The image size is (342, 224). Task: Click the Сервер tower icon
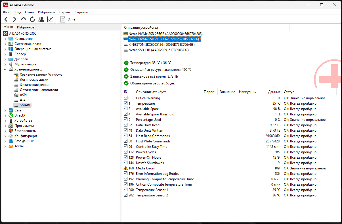coord(11,54)
